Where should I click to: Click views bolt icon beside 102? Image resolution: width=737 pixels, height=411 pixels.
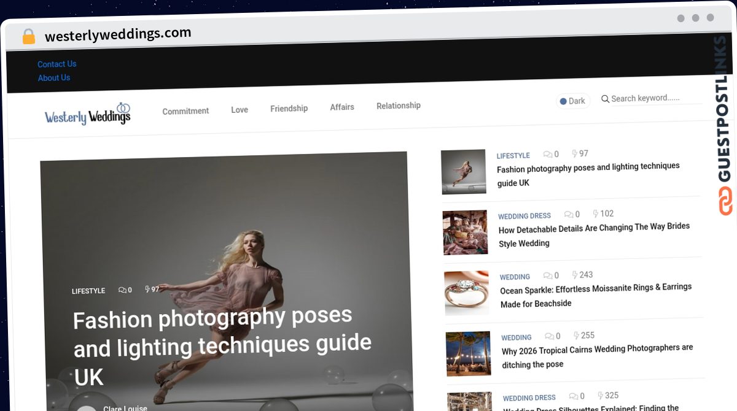pos(595,214)
